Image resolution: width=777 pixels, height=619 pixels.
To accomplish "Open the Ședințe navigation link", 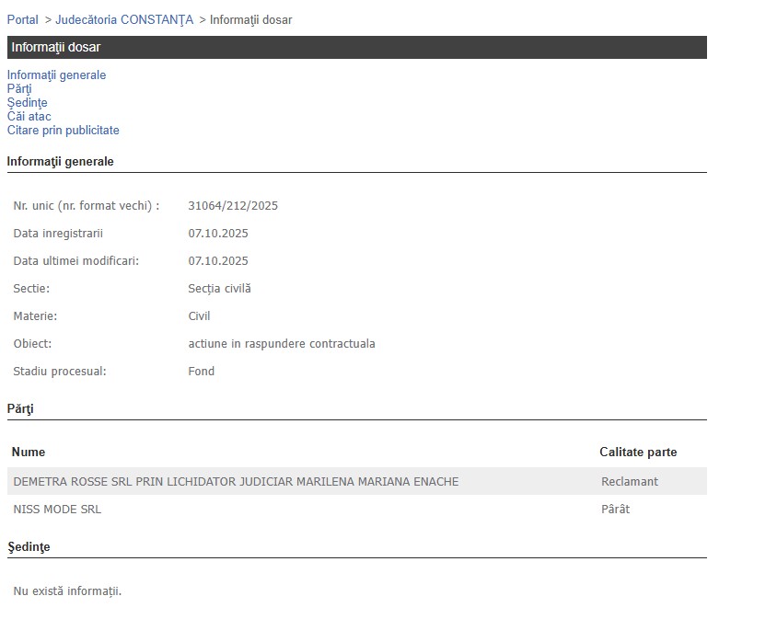I will (x=27, y=103).
